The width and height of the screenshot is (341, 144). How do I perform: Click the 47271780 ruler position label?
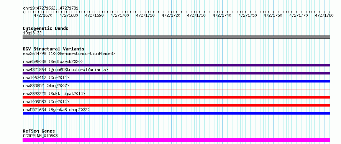click(x=324, y=15)
